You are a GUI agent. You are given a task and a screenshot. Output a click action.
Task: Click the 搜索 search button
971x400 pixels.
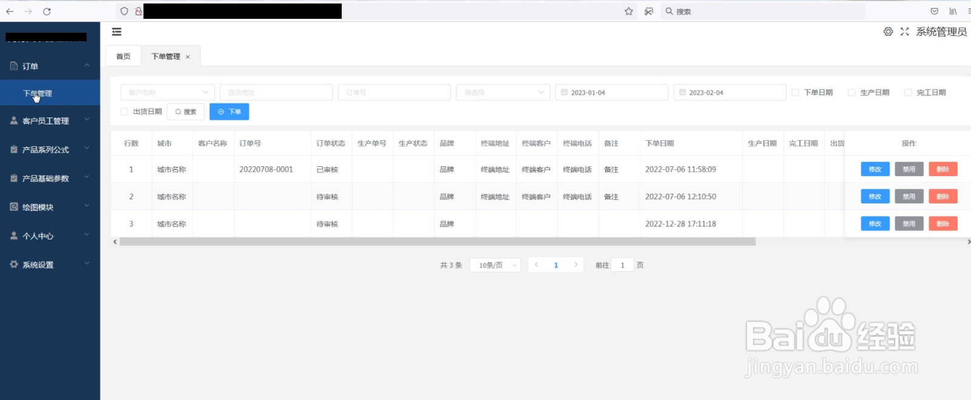click(x=186, y=112)
